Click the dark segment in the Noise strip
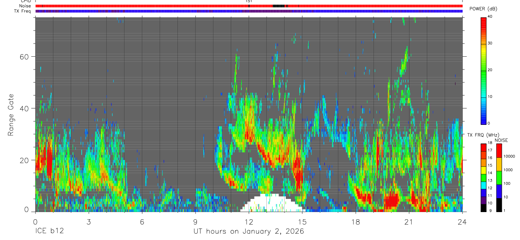This screenshot has height=240, width=520. coord(279,6)
